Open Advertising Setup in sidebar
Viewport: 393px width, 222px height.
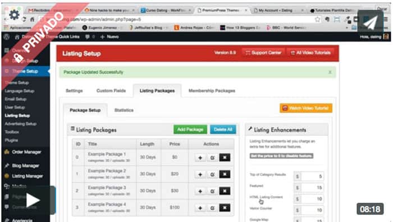coord(21,124)
